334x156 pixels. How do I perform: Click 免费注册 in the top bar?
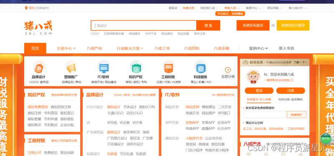pyautogui.click(x=189, y=8)
